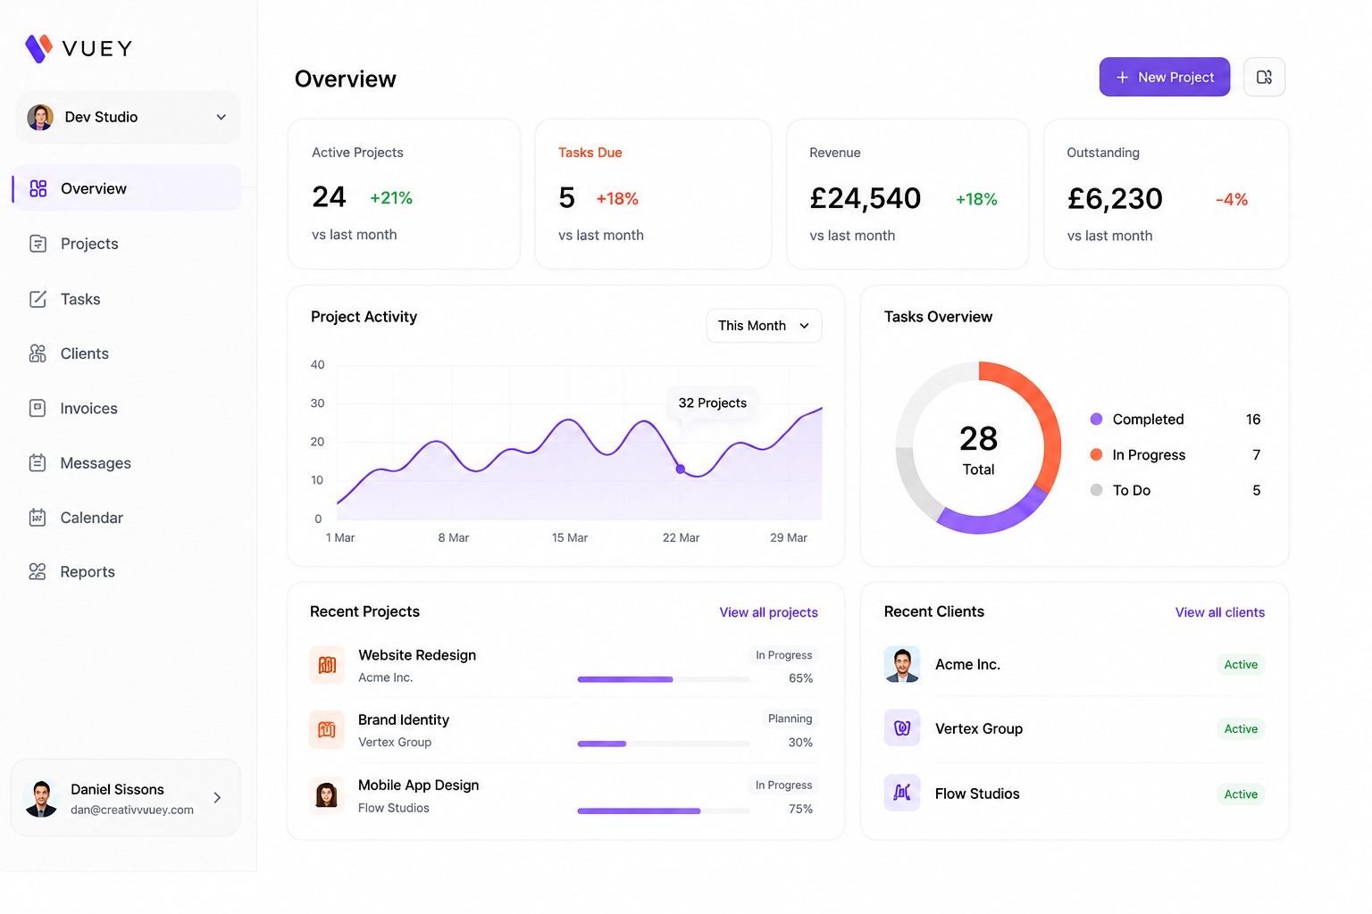Follow the View all projects link
The image size is (1372, 914).
click(x=769, y=612)
